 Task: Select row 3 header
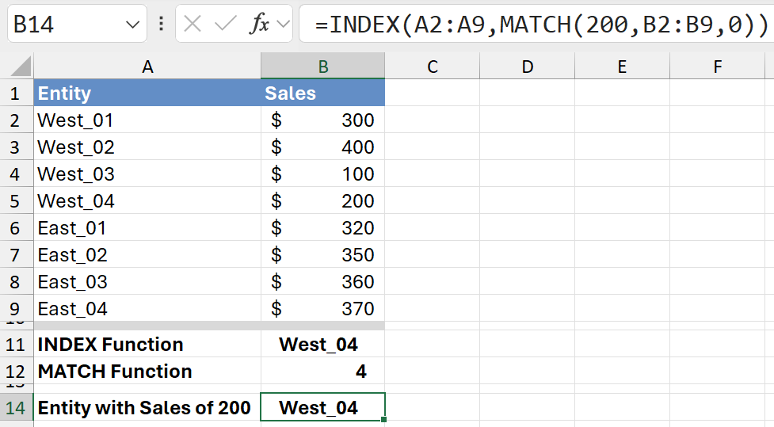coord(17,147)
